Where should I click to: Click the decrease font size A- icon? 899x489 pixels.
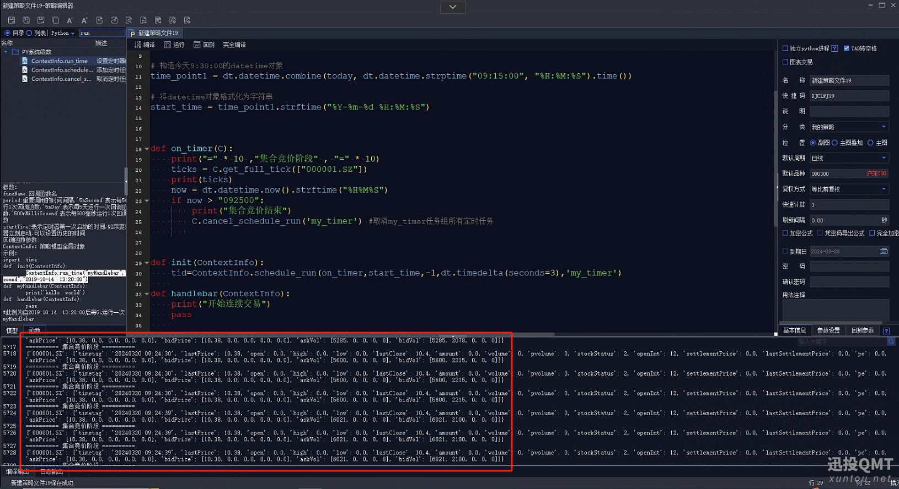pos(70,20)
